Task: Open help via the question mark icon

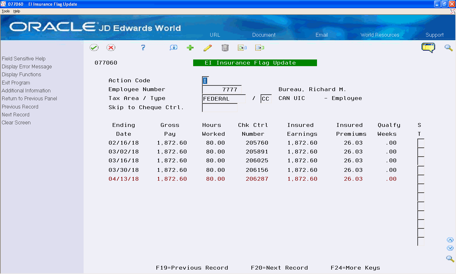Action: pyautogui.click(x=143, y=47)
